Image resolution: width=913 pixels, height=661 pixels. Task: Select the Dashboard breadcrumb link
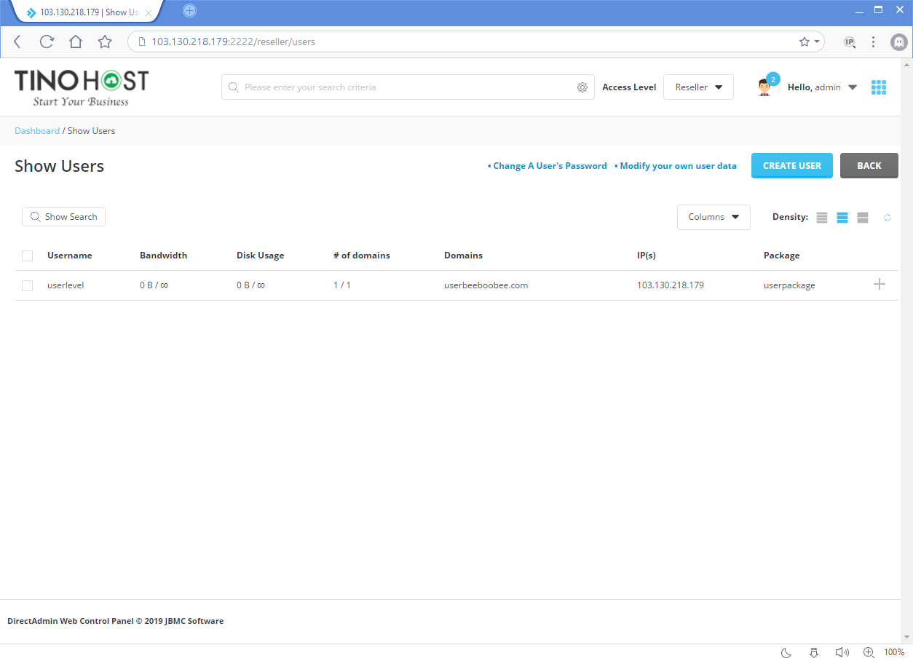click(x=37, y=130)
